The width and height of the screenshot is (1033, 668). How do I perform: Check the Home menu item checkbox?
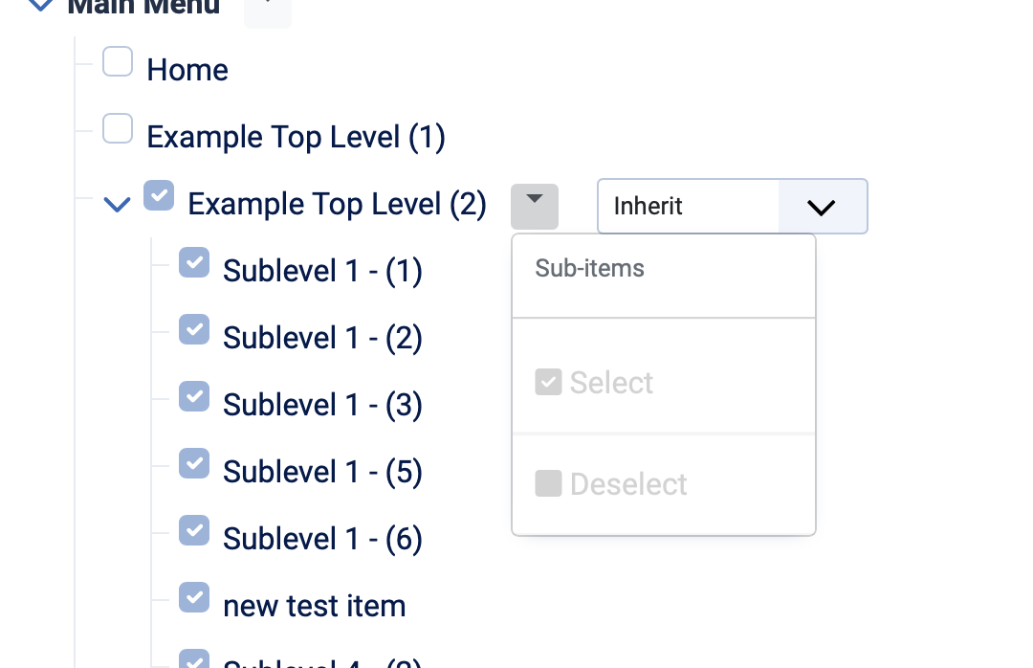[118, 62]
